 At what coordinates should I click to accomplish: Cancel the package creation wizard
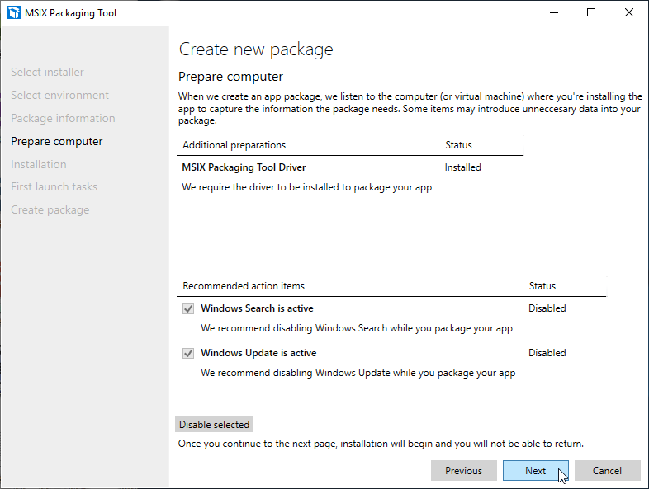pos(607,471)
